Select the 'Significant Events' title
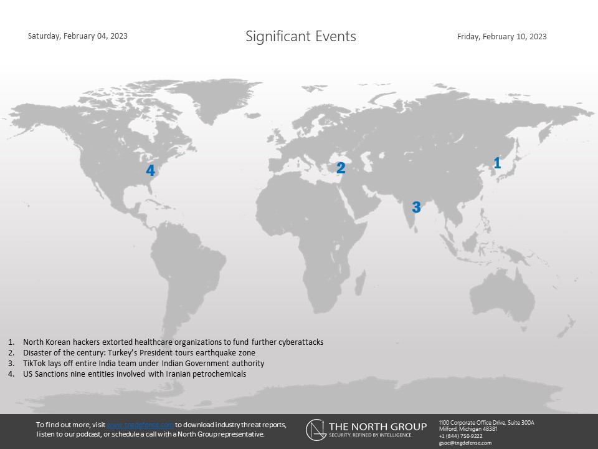Screen dimensions: 598x449 coord(300,36)
